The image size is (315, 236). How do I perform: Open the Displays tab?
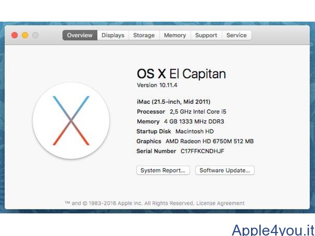pos(113,35)
